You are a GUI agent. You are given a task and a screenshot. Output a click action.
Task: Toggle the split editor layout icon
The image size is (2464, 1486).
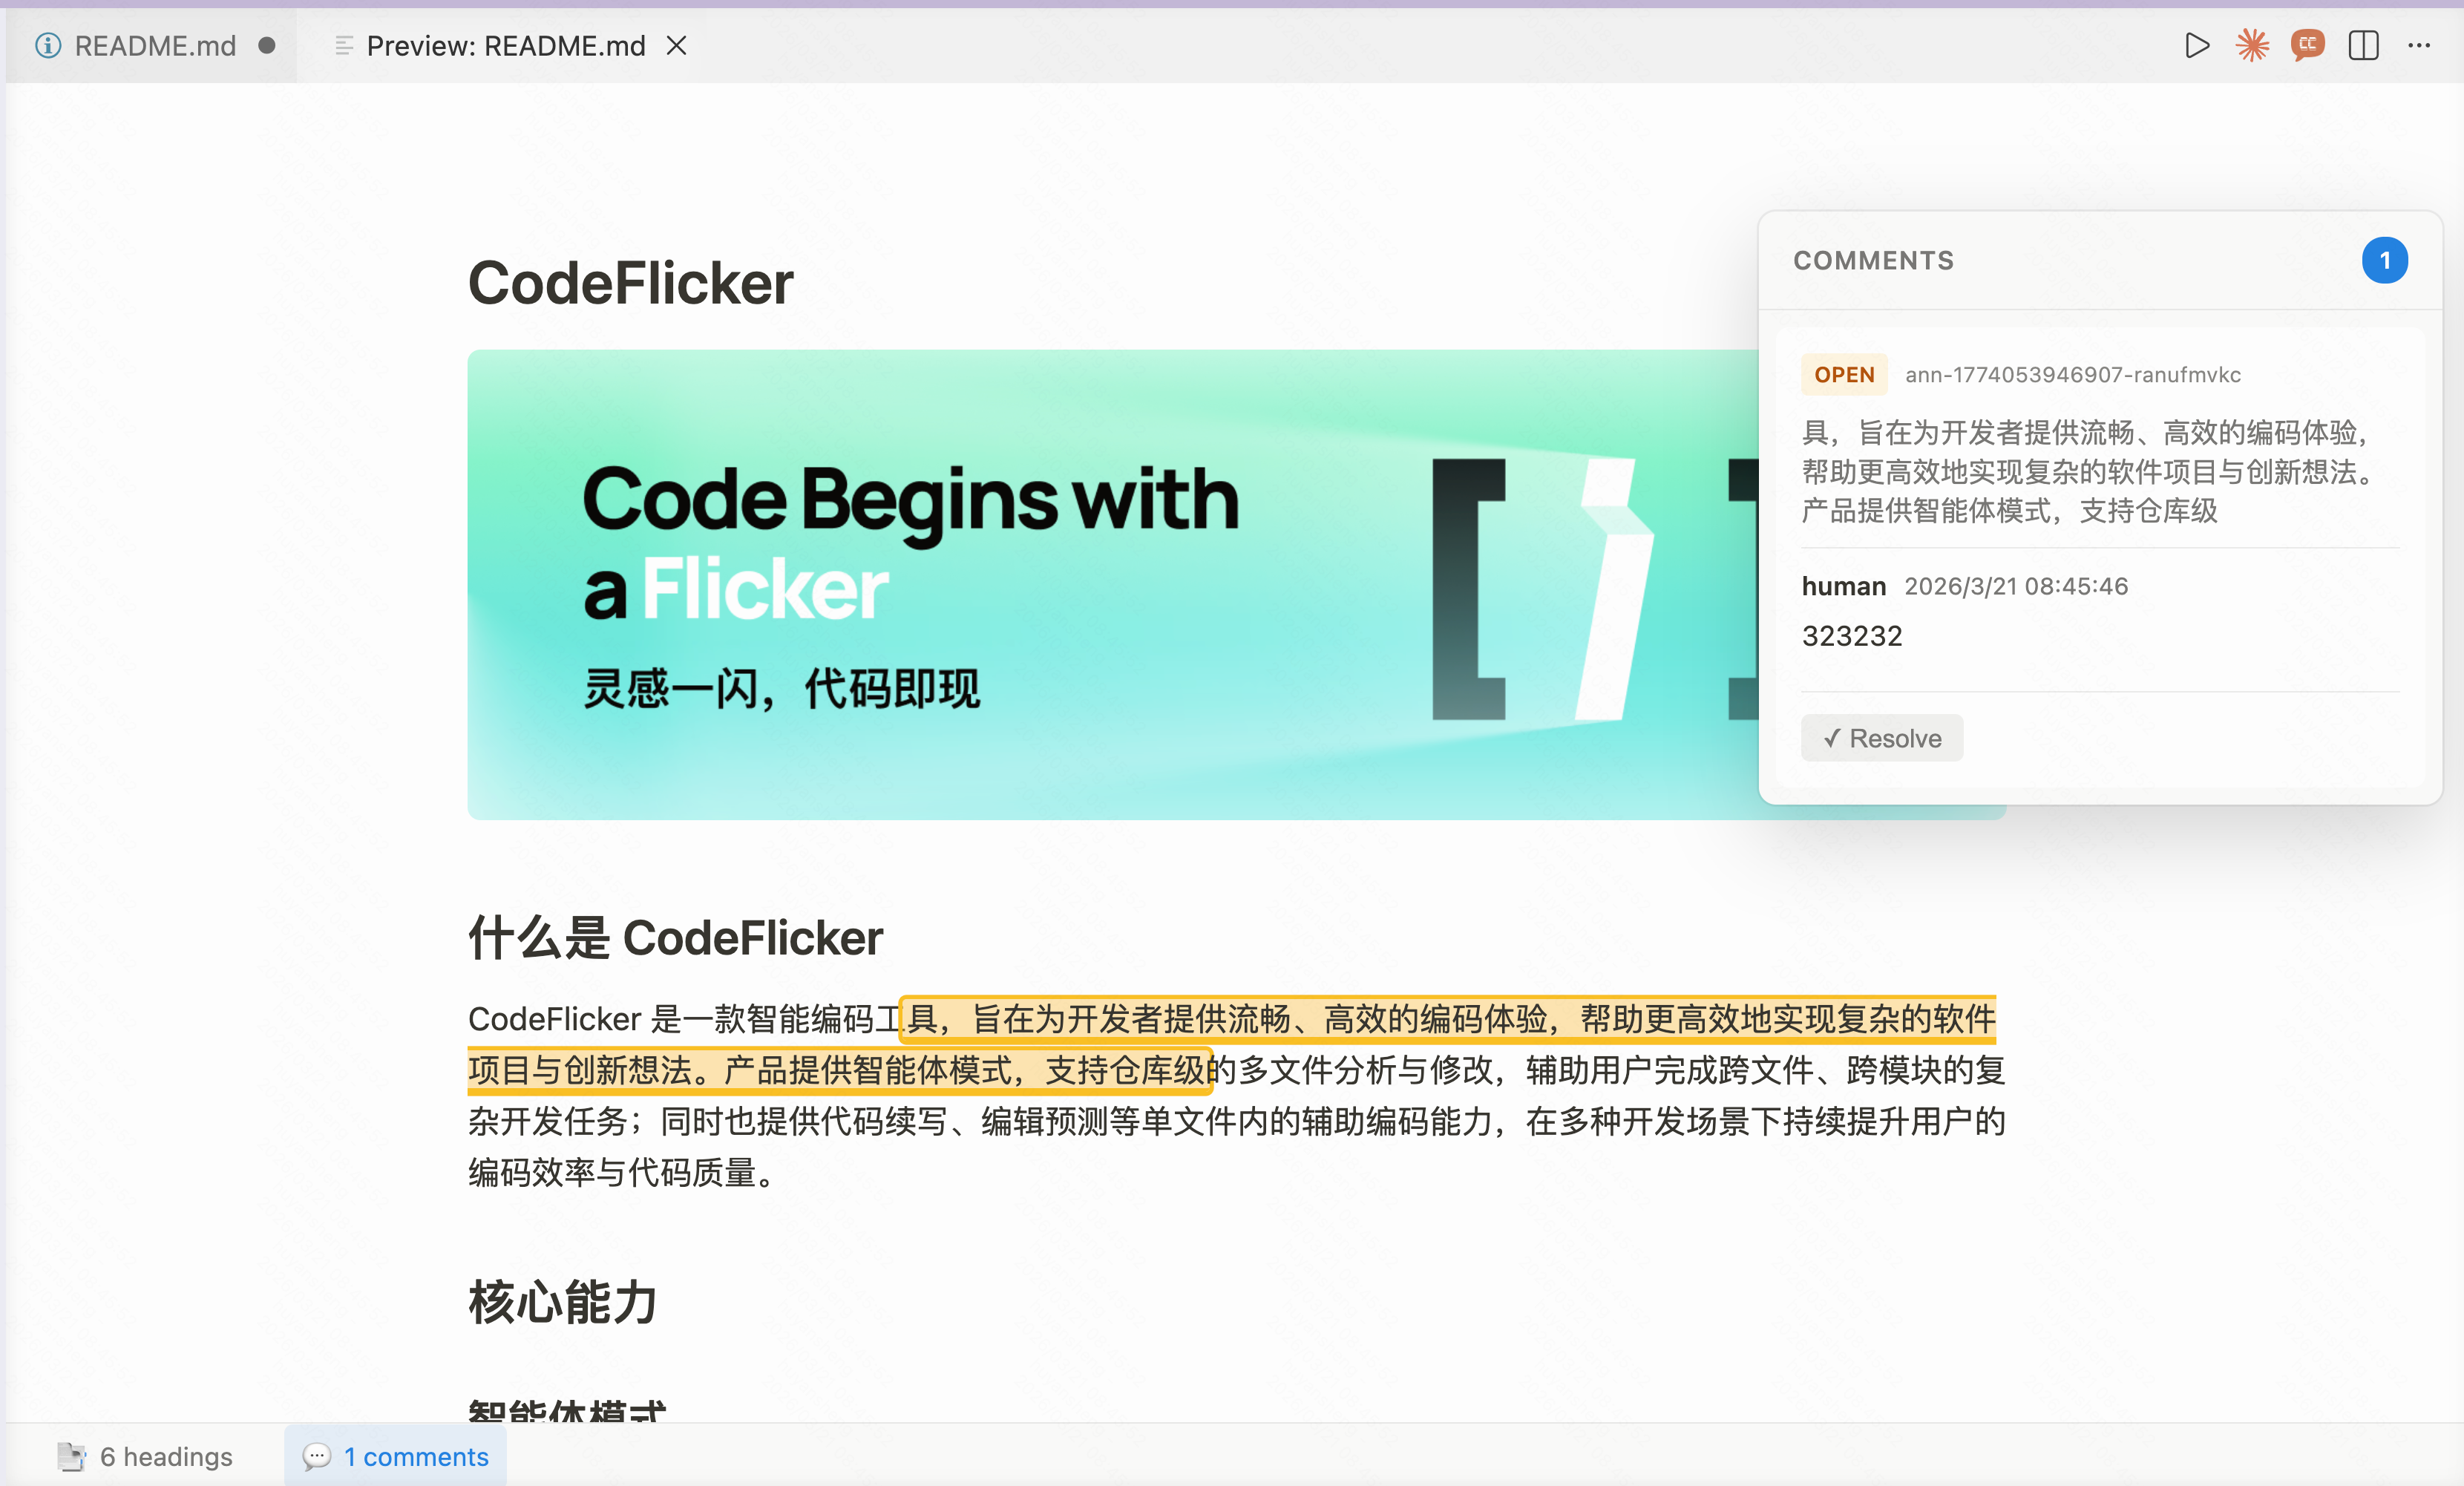click(2363, 46)
